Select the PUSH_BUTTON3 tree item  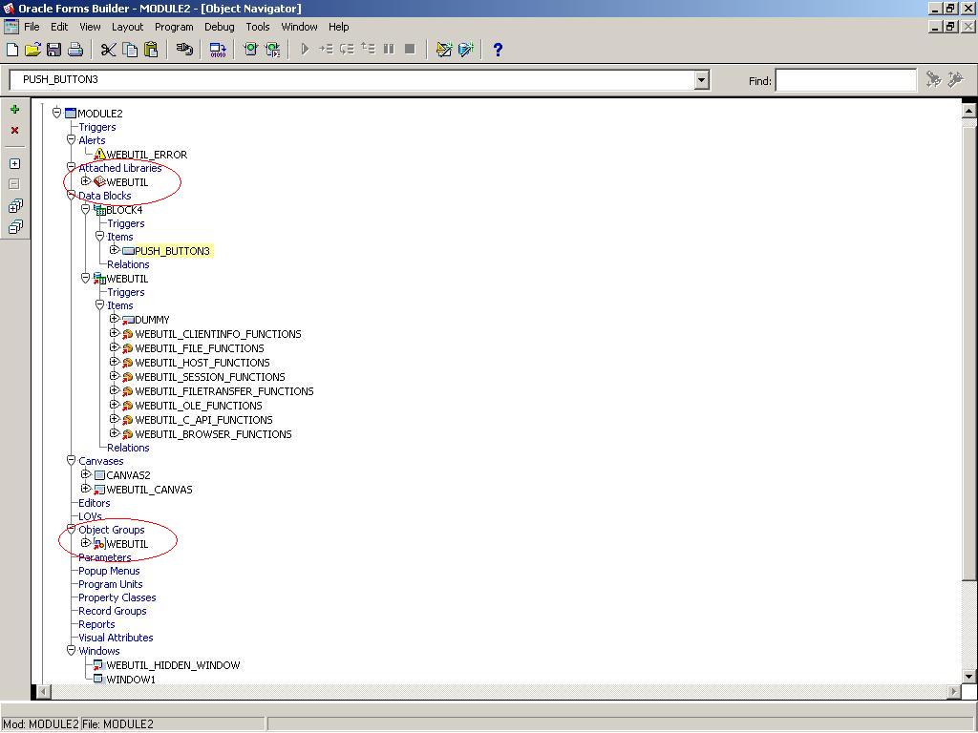pyautogui.click(x=172, y=251)
